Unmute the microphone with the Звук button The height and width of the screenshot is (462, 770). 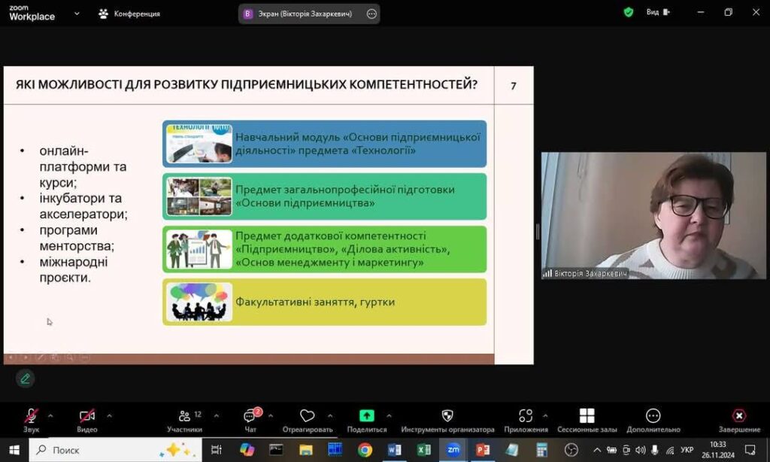tap(31, 416)
